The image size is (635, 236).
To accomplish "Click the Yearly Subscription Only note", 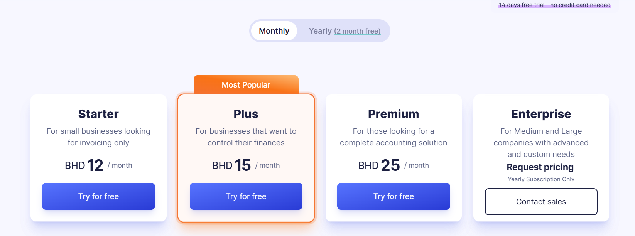I will coord(541,179).
